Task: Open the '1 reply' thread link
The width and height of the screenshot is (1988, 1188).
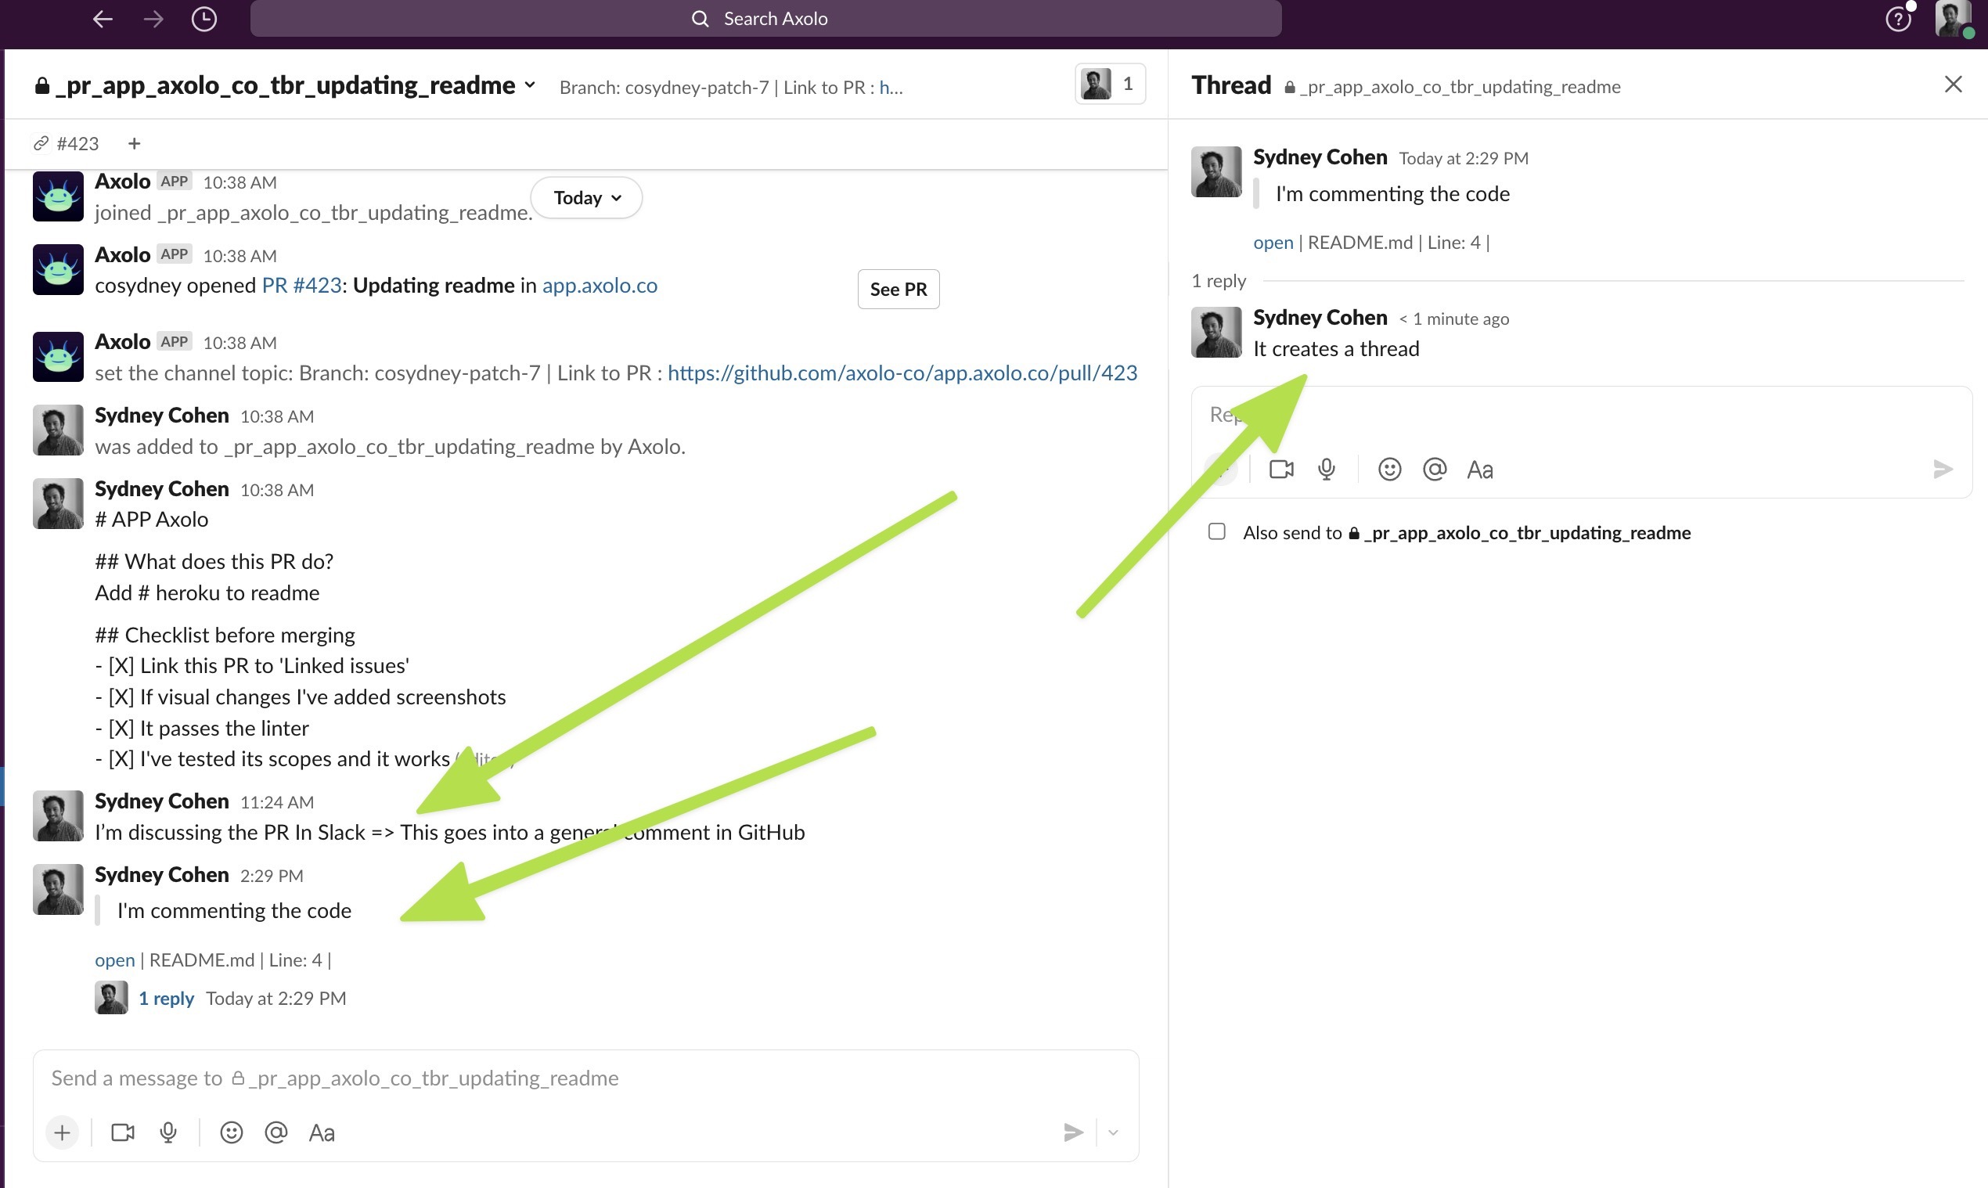Action: tap(166, 999)
